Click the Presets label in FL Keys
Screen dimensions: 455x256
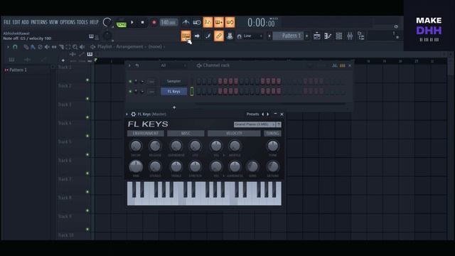tap(252, 114)
